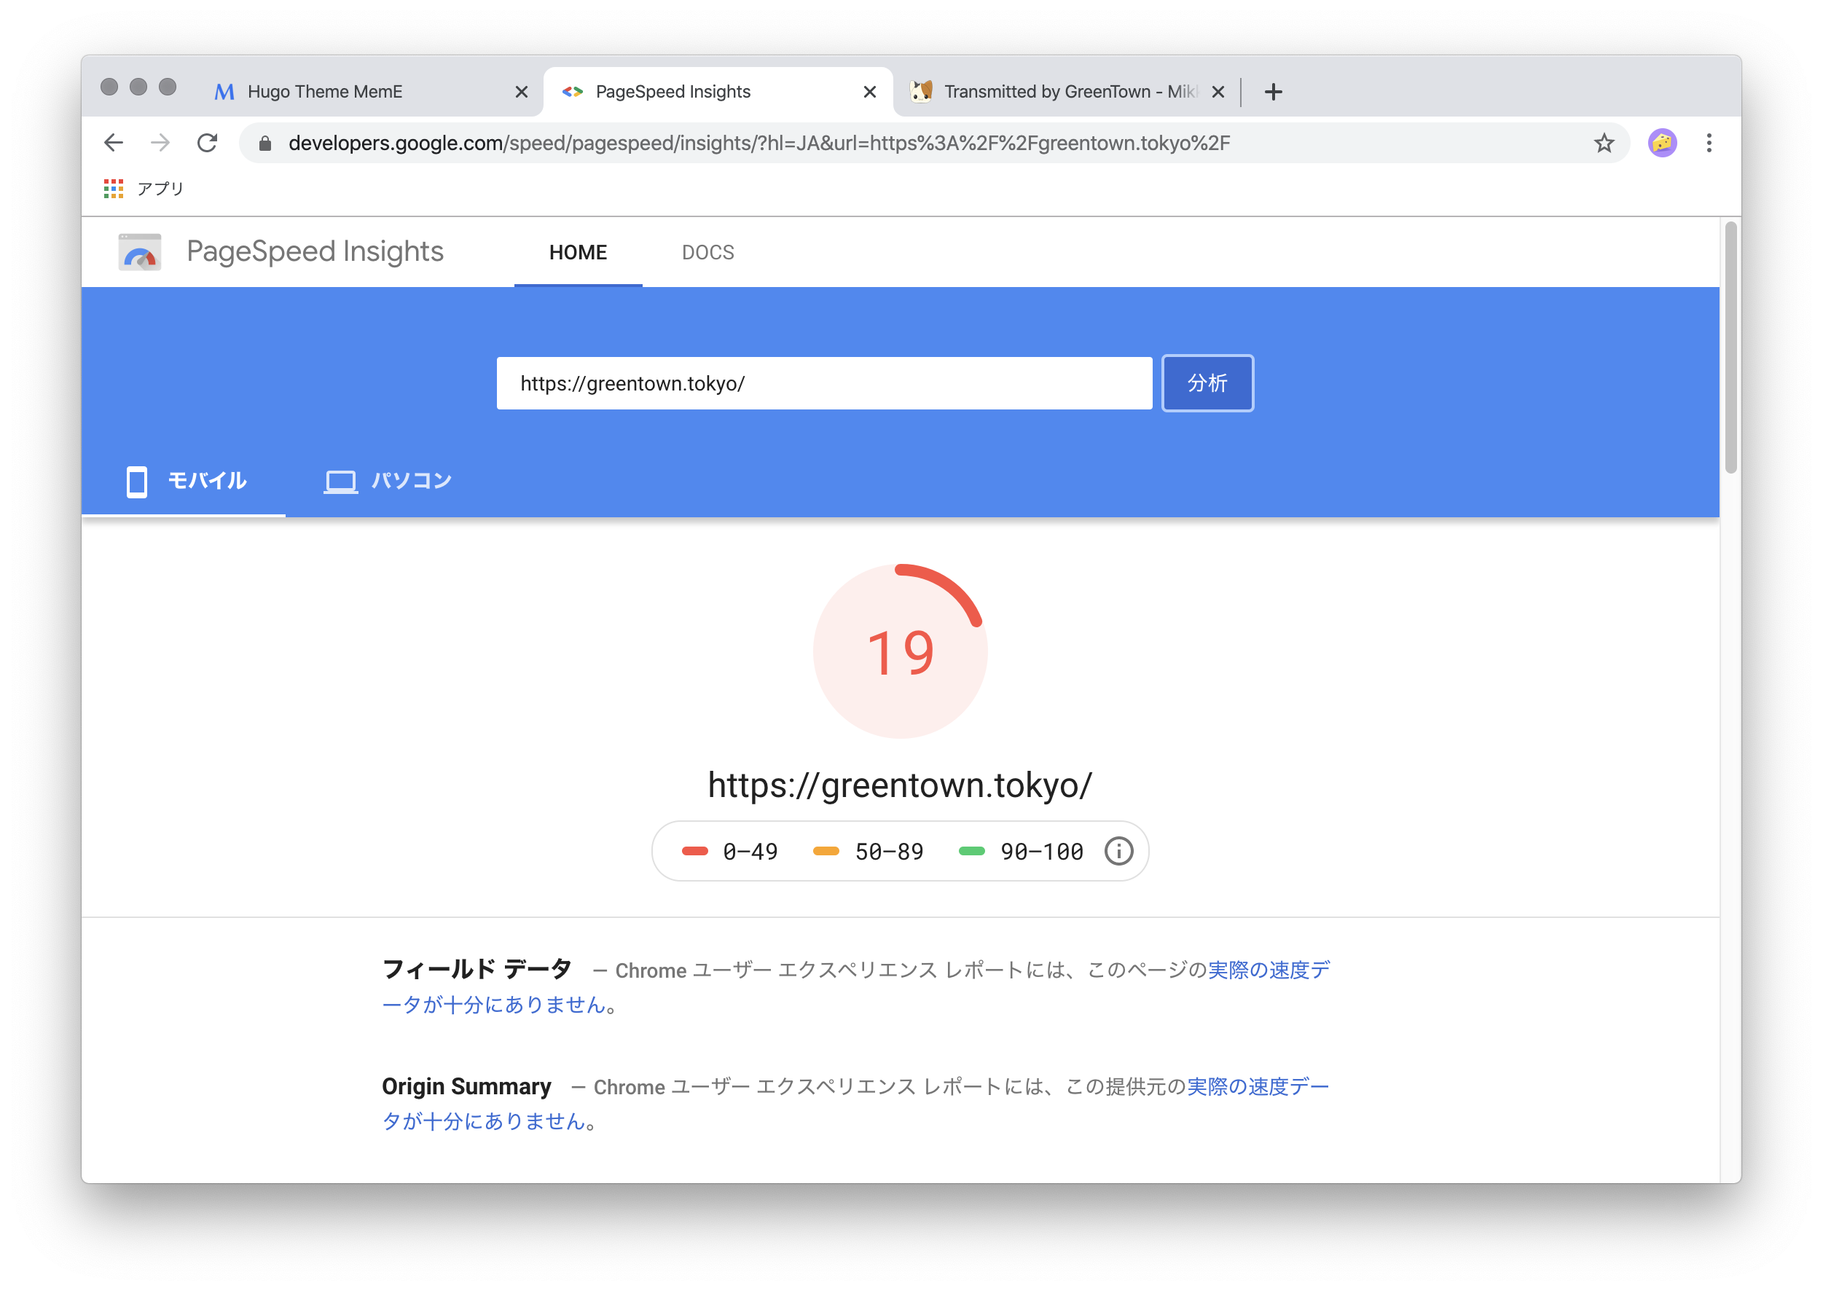Image resolution: width=1823 pixels, height=1291 pixels.
Task: Close the Transmitted by GreenTown tab
Action: point(1218,93)
